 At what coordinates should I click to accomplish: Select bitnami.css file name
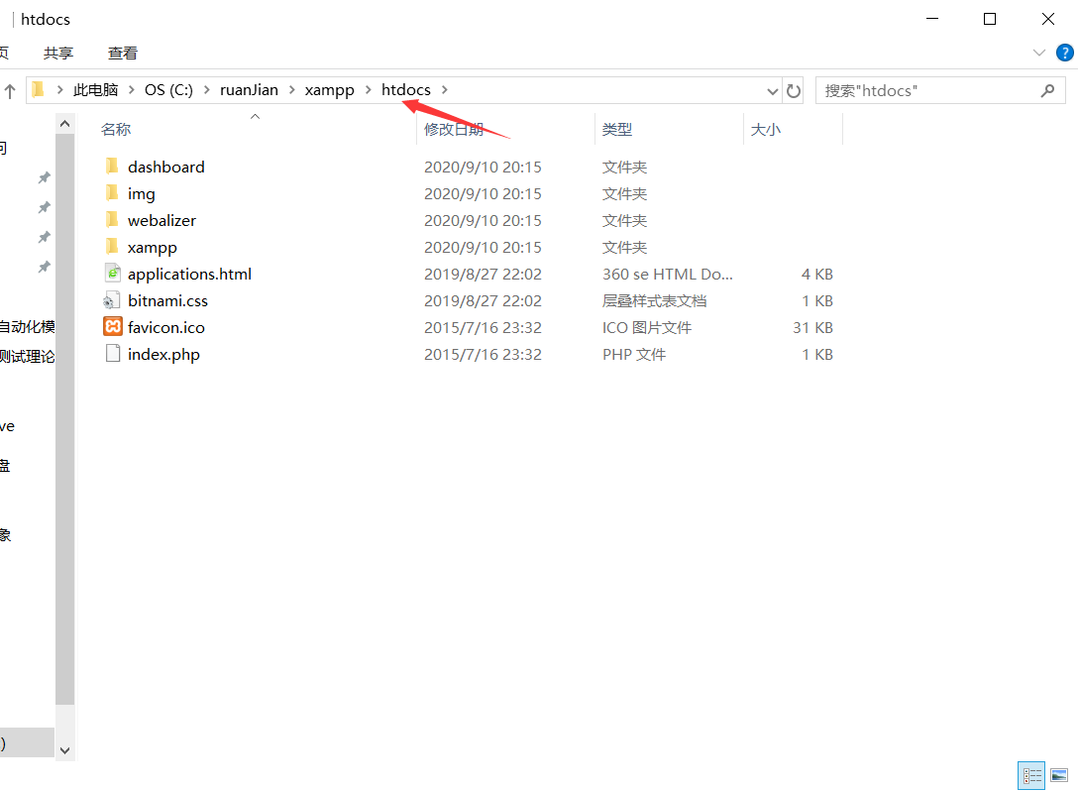click(x=167, y=301)
